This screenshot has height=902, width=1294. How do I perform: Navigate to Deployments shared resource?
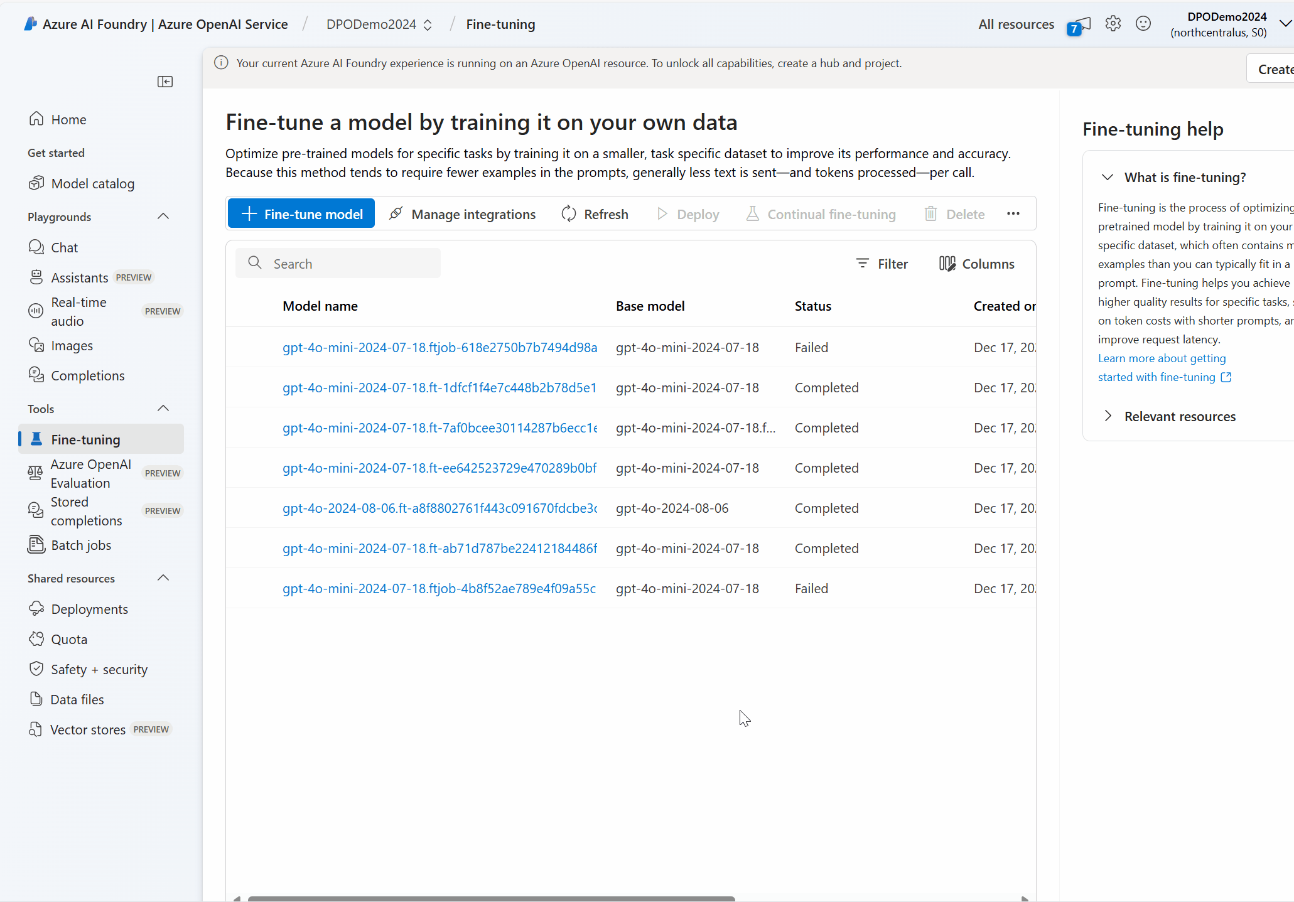click(90, 609)
